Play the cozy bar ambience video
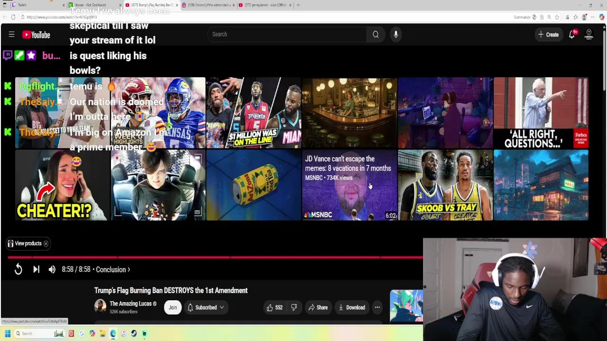607x341 pixels. click(x=349, y=113)
